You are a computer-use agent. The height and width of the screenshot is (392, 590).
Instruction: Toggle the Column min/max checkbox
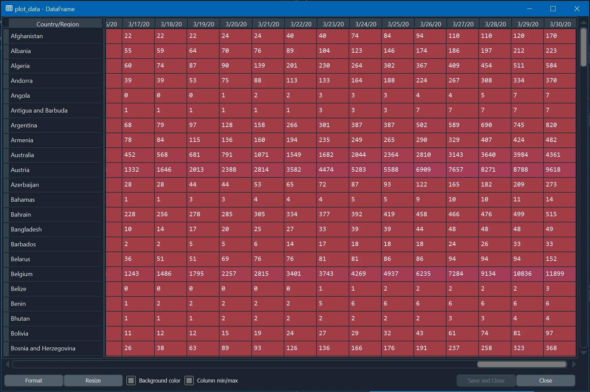[x=189, y=381]
